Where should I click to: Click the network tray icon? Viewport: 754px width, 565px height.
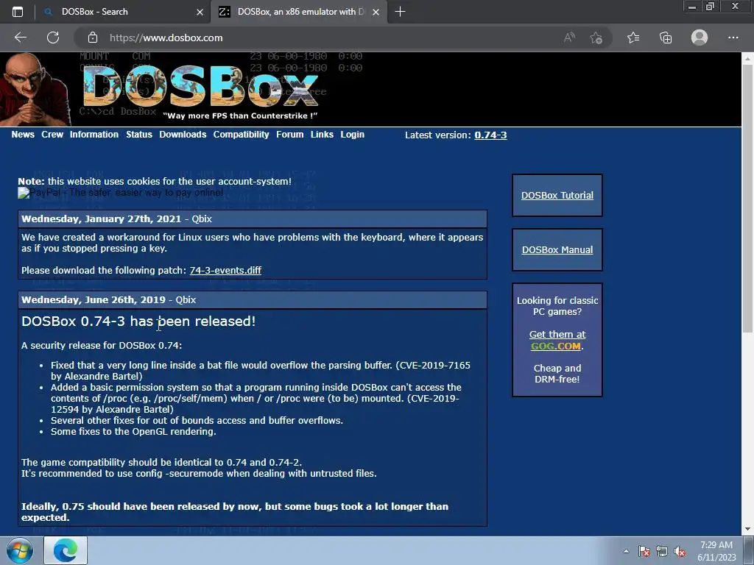(662, 551)
